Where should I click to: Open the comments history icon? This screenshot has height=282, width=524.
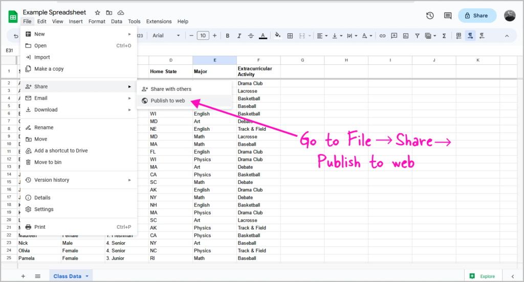pos(447,15)
